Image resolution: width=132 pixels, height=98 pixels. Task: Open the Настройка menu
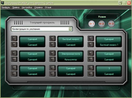27,7
